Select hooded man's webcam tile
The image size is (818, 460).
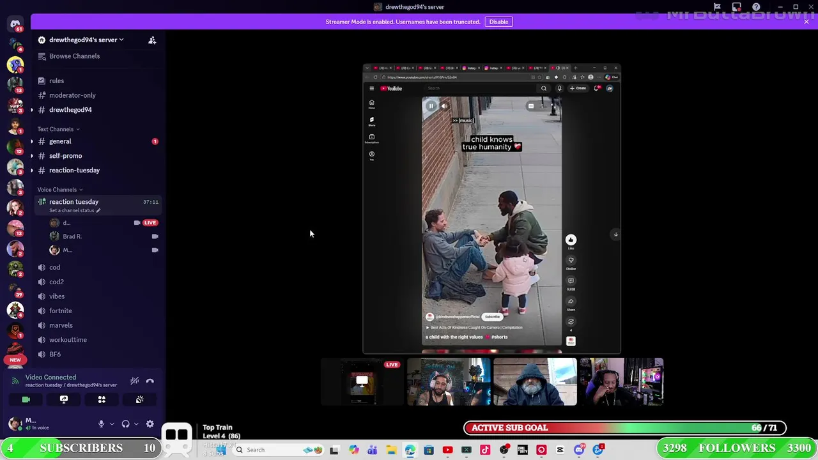click(535, 382)
